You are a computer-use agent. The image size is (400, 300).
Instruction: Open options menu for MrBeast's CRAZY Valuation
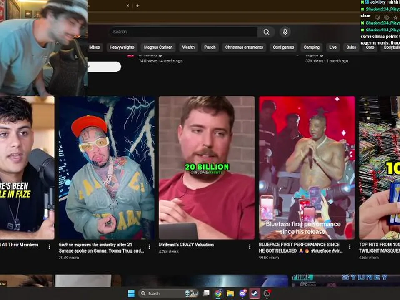(x=250, y=246)
